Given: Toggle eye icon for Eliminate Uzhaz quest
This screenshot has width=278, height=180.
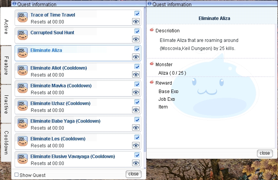Looking at the screenshot, I should pyautogui.click(x=136, y=110).
